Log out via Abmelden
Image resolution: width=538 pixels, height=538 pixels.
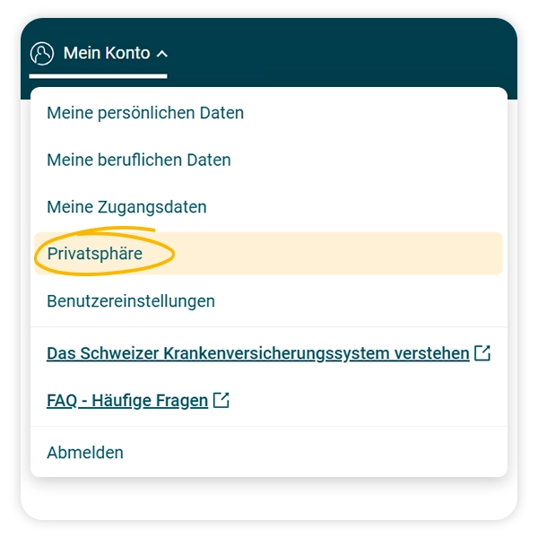coord(85,452)
